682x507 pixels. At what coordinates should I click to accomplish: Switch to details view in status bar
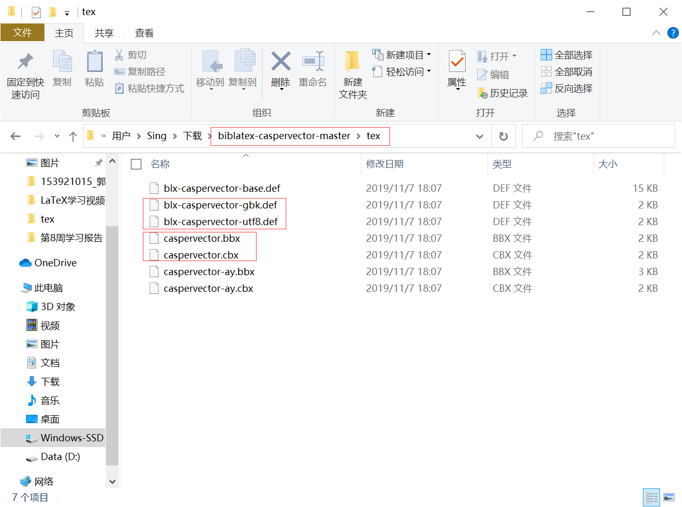tap(651, 497)
